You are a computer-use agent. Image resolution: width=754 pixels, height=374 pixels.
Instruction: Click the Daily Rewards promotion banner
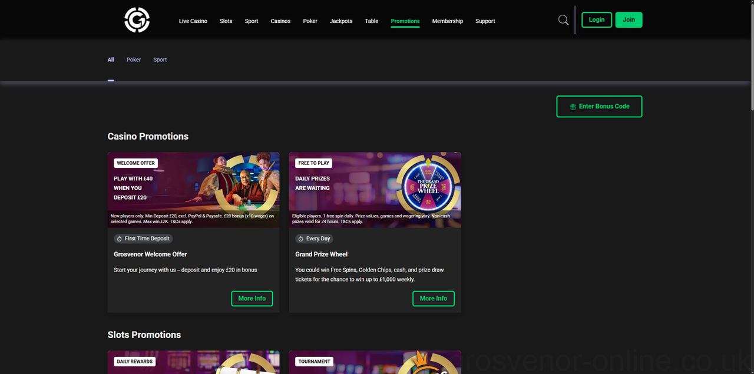tap(193, 362)
